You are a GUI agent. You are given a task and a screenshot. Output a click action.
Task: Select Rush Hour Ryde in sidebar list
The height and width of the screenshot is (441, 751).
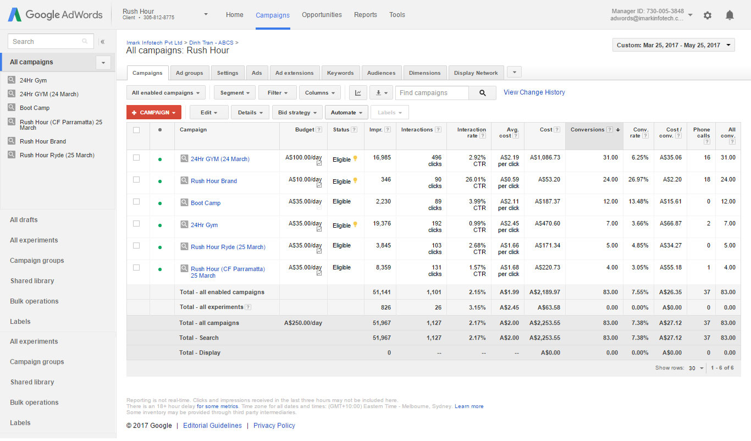click(x=57, y=155)
